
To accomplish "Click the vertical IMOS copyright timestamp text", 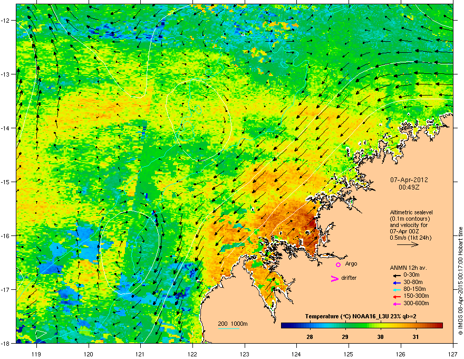I will 460,281.
